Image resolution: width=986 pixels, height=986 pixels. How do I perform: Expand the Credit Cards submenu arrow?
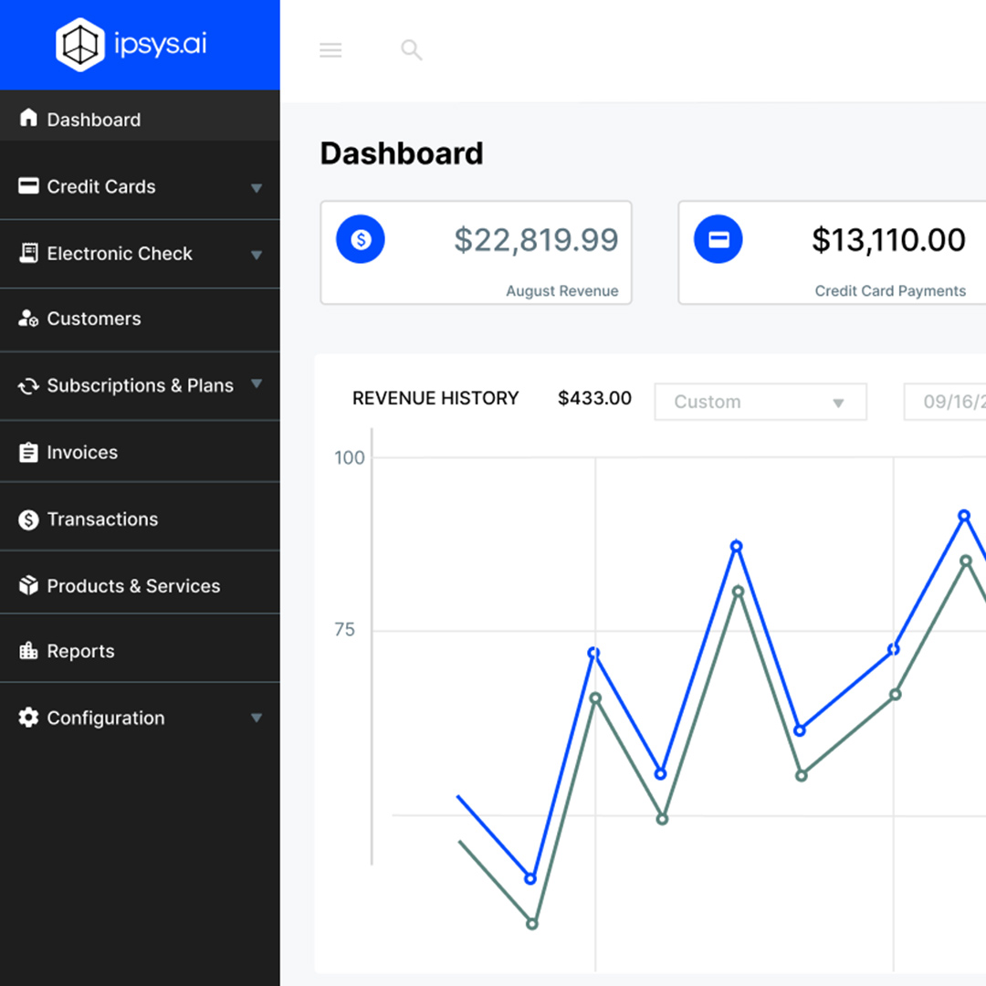257,187
